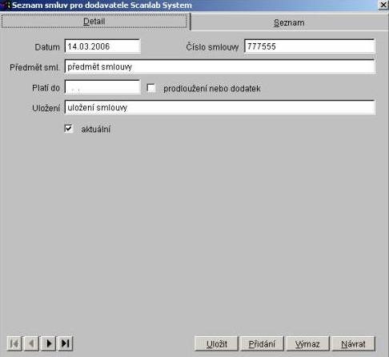
Task: Focus the Číslo smlouvy field
Action: pos(310,46)
